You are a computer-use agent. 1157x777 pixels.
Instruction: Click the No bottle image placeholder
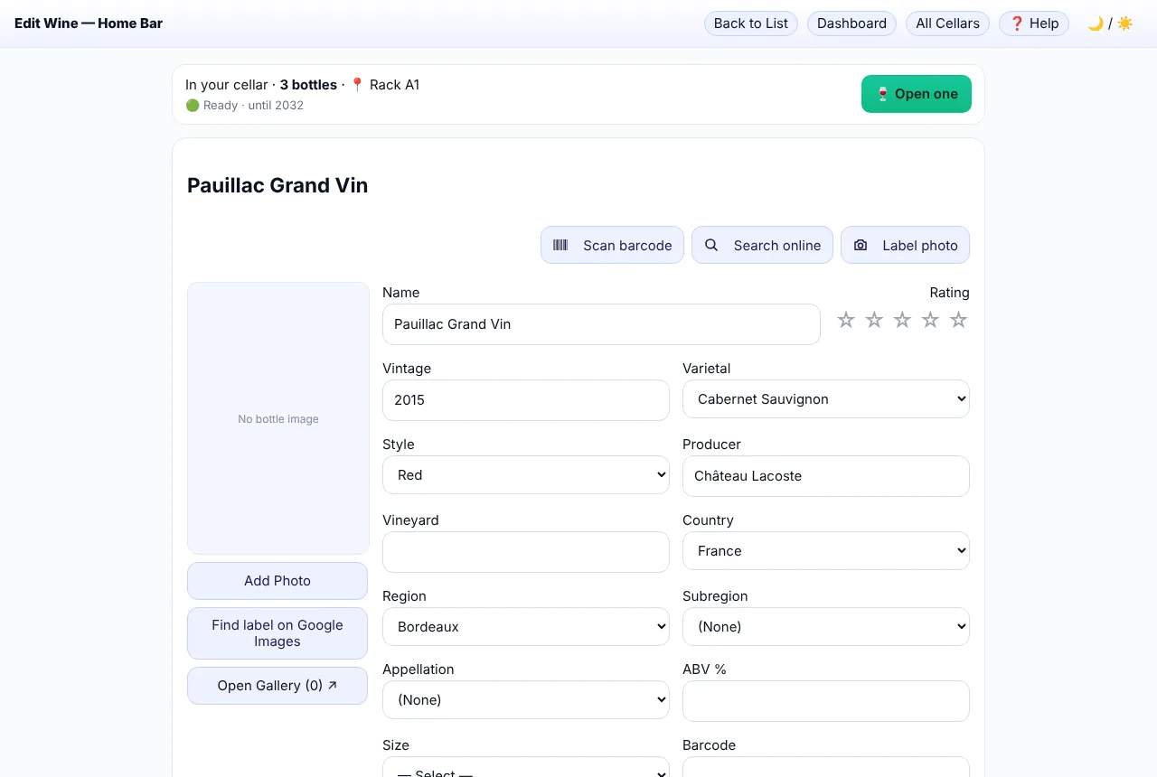(x=278, y=418)
